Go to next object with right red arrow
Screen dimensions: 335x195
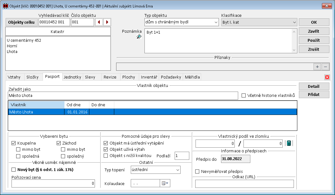tap(107, 22)
